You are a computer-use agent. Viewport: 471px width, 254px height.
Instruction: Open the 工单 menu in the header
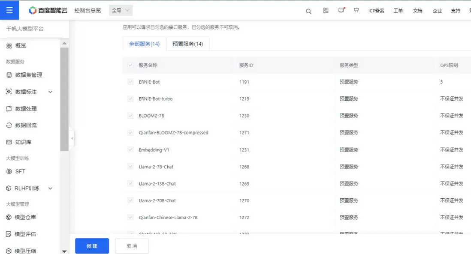click(x=398, y=11)
